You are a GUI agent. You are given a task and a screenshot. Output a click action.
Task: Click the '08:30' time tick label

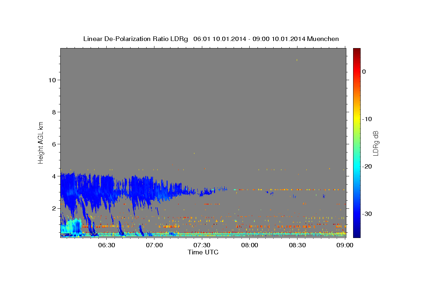coord(297,245)
